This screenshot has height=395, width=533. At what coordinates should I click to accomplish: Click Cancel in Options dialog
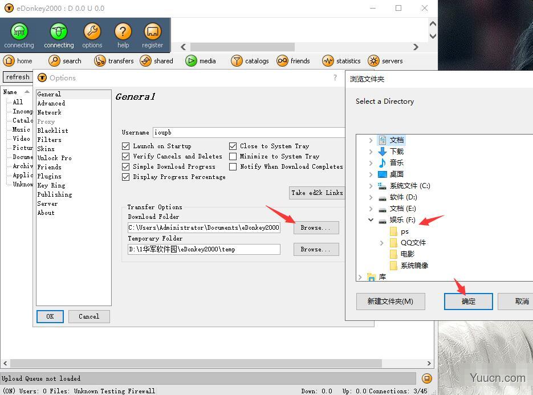tap(89, 316)
